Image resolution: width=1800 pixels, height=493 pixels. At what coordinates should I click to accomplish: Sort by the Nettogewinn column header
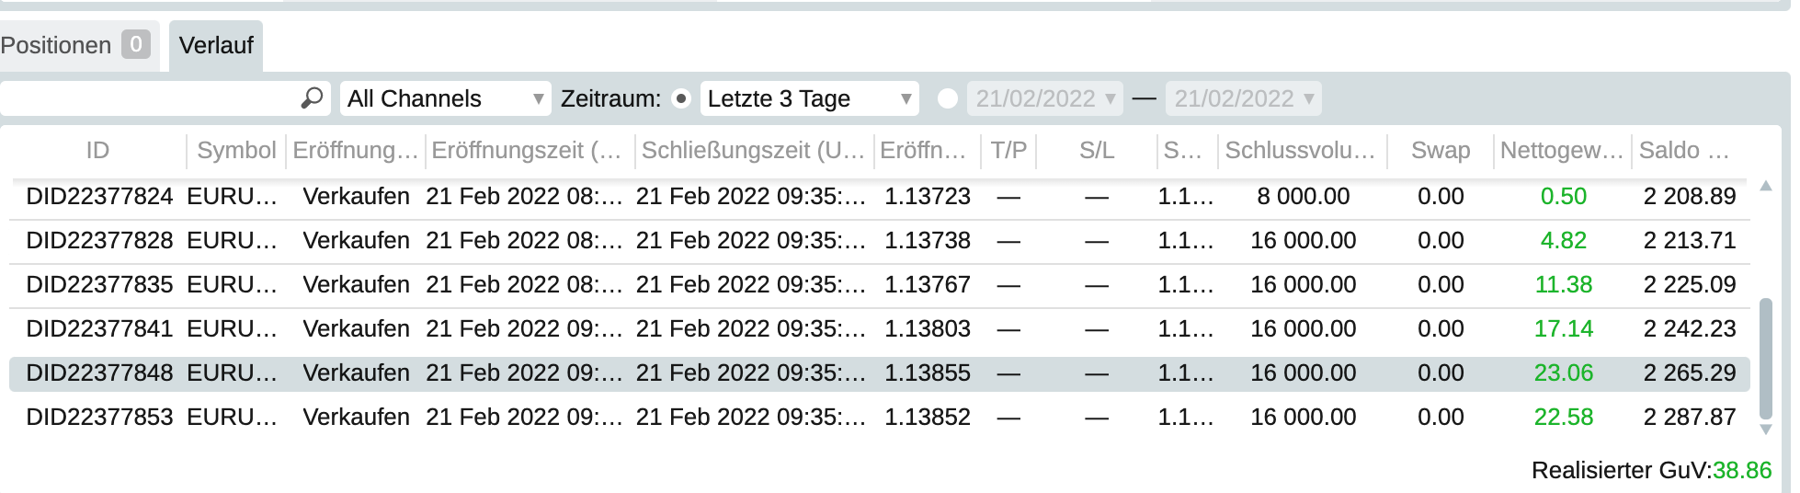1561,150
